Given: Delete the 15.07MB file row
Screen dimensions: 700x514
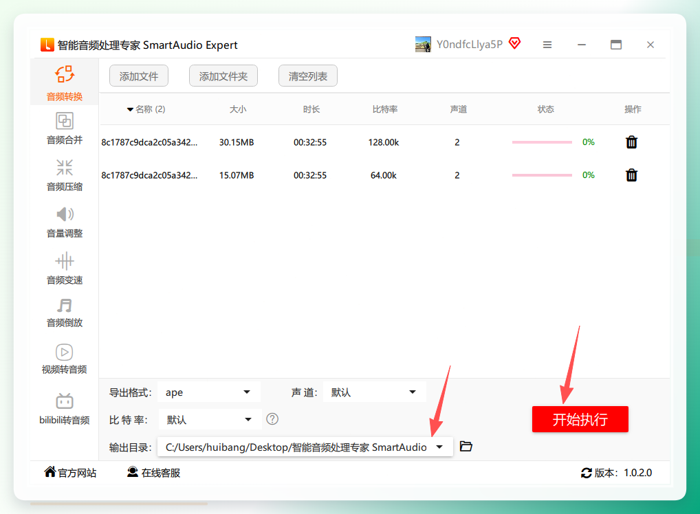Looking at the screenshot, I should click(631, 175).
